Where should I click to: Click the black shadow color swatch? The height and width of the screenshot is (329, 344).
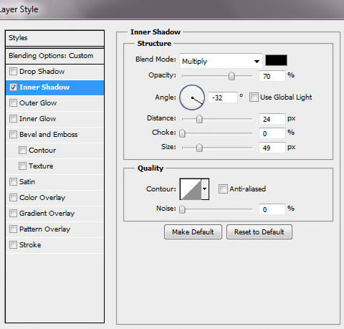pyautogui.click(x=276, y=60)
